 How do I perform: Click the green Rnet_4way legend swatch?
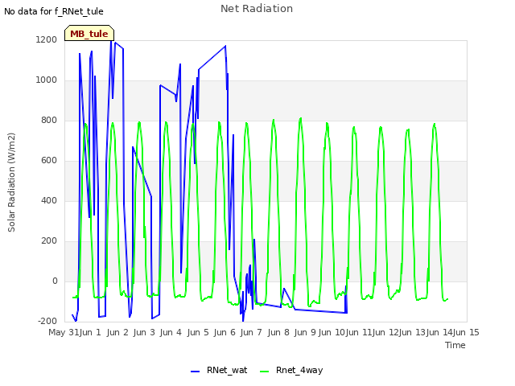click(264, 372)
